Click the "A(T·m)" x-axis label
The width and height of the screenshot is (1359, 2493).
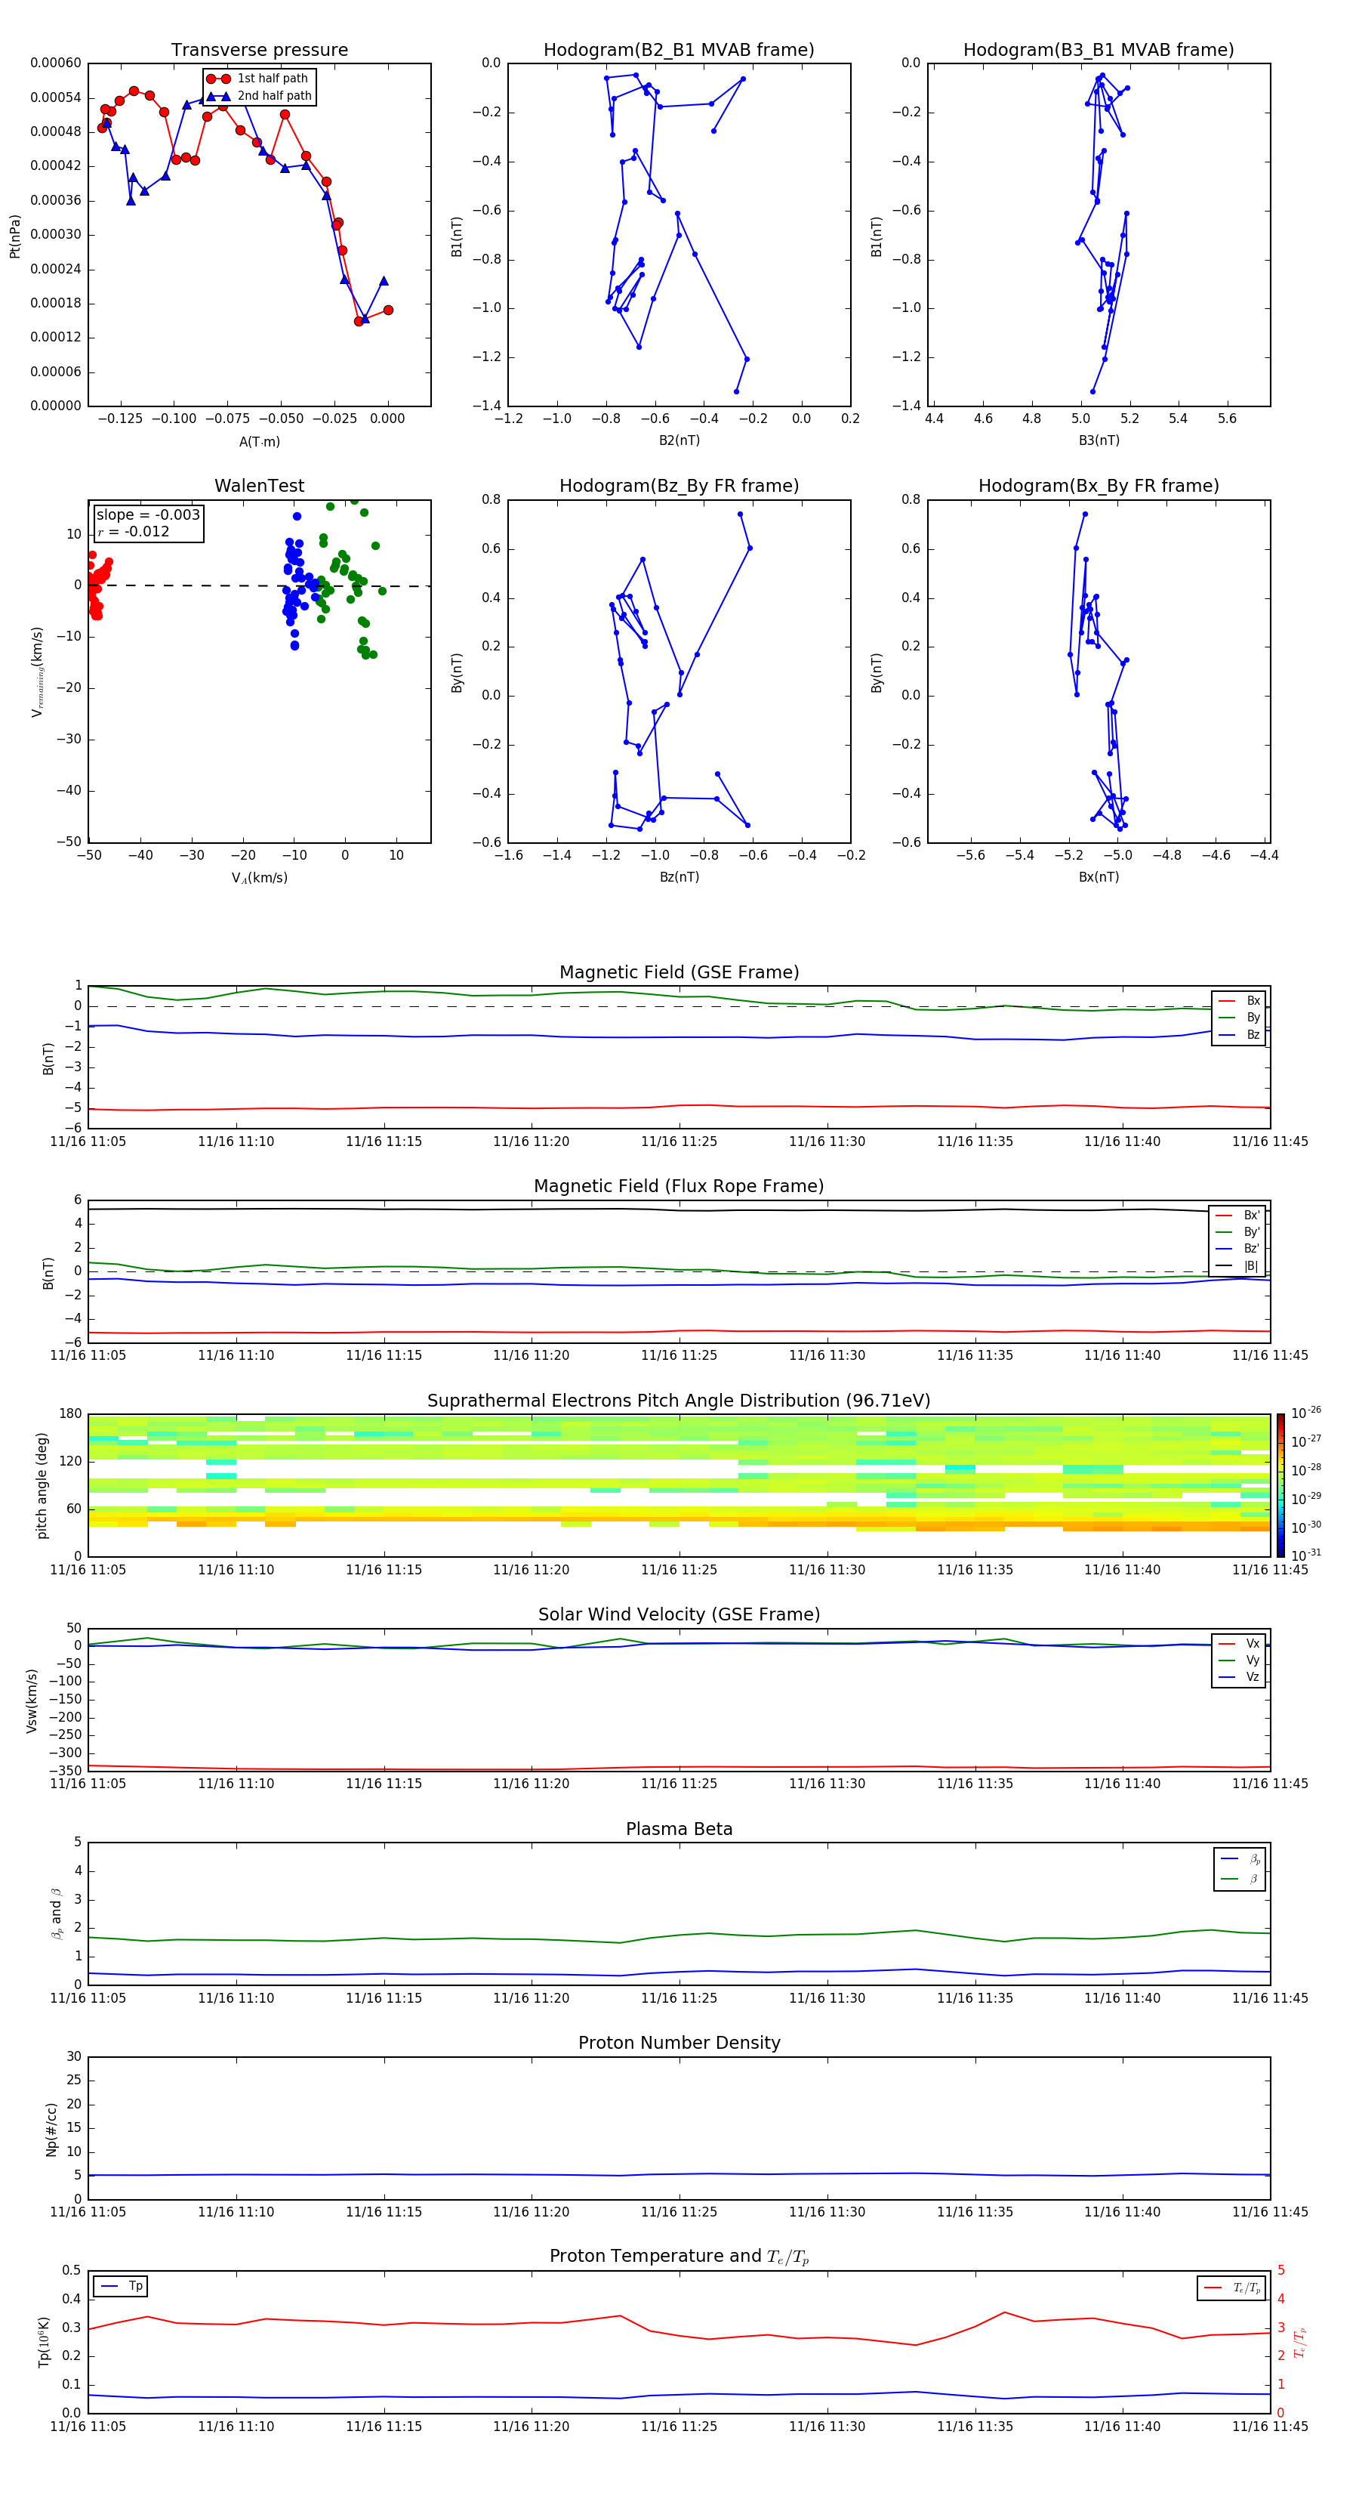click(259, 441)
